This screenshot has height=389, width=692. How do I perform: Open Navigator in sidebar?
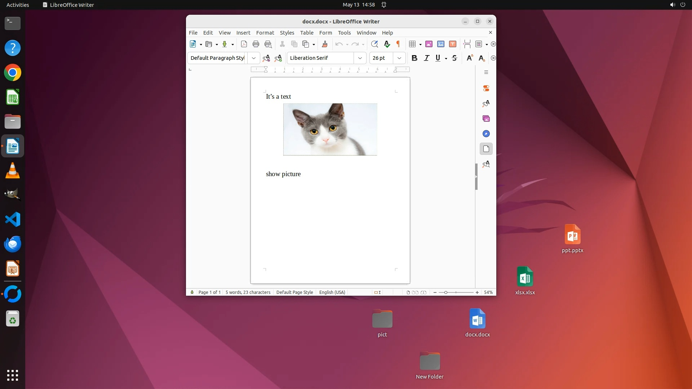486,134
